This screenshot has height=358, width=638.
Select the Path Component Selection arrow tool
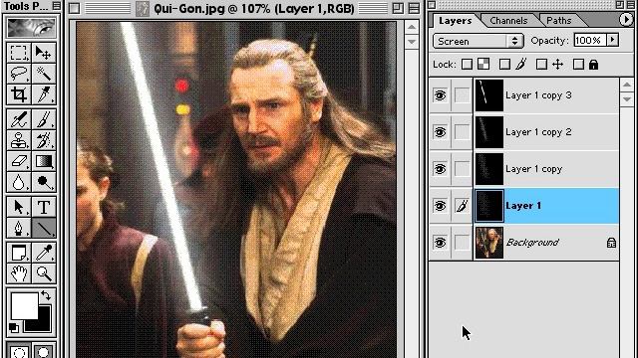[x=18, y=207]
